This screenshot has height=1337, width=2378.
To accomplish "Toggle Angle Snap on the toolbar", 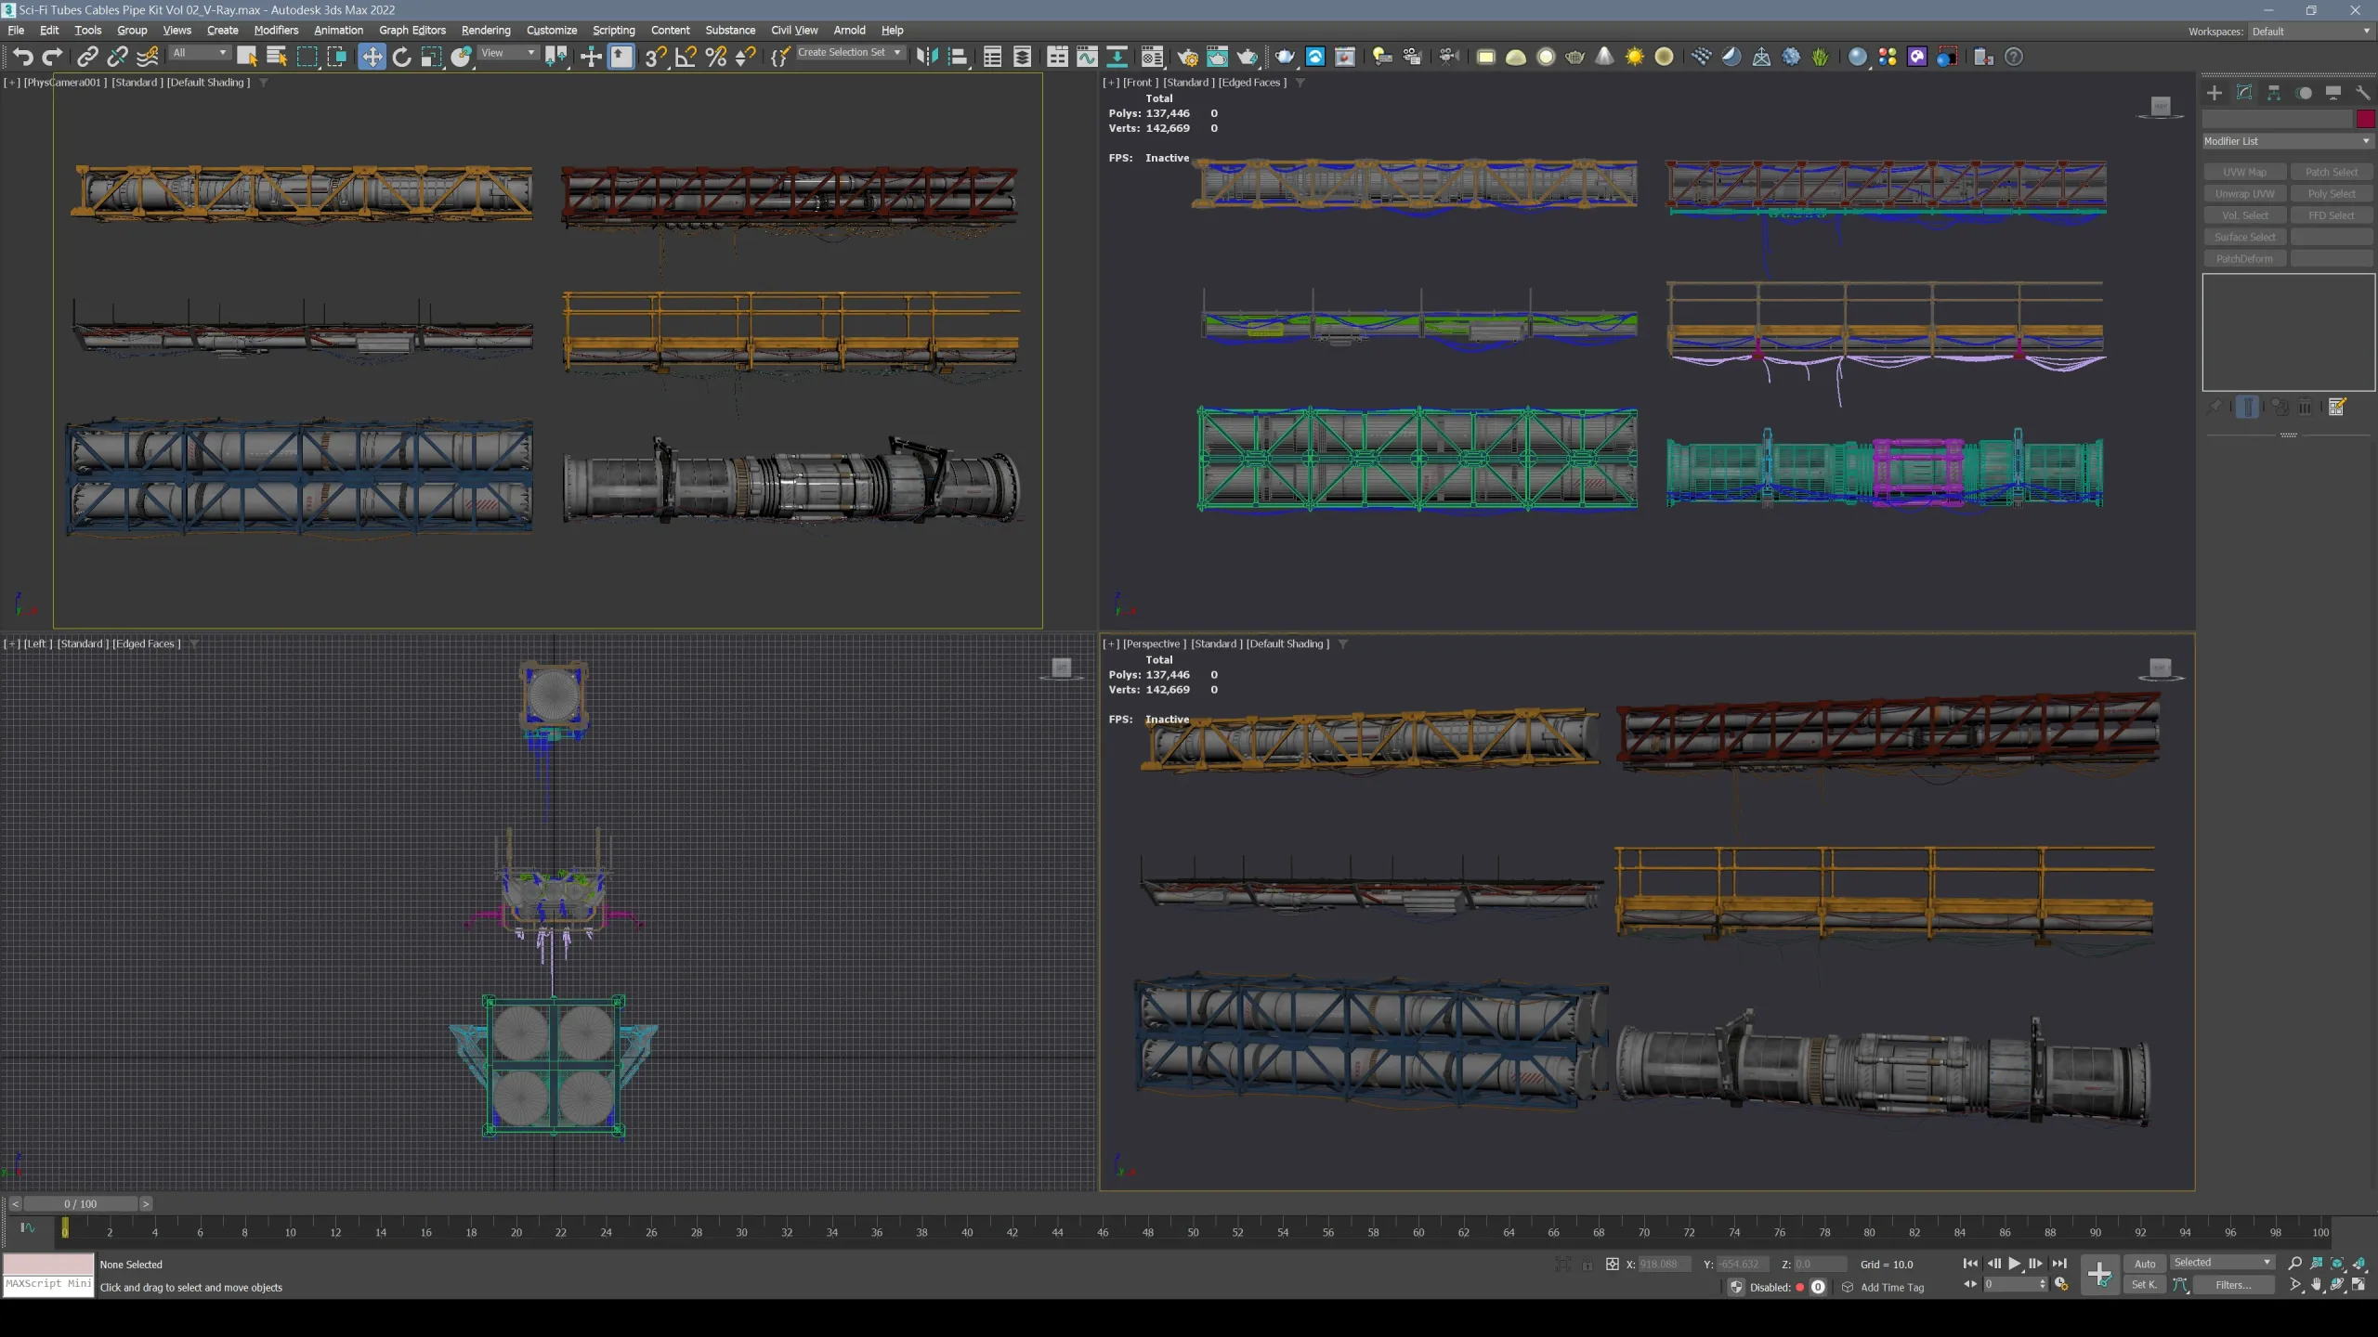I will coord(686,57).
